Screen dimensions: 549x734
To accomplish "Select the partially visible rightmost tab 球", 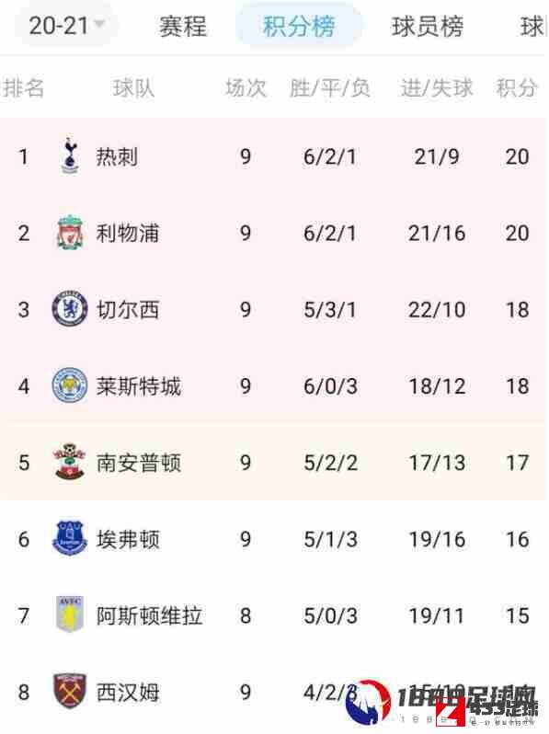I will click(533, 26).
